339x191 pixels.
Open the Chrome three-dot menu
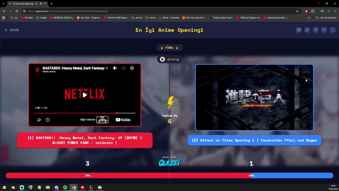coord(335,11)
